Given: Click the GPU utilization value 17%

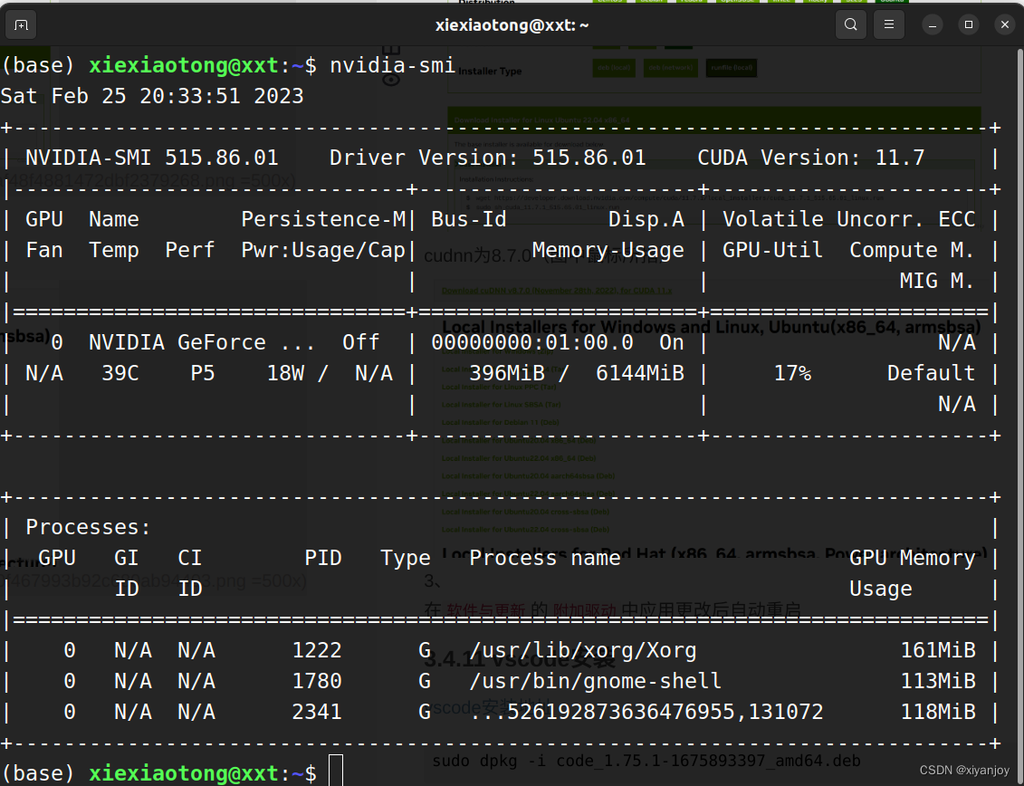Looking at the screenshot, I should (x=792, y=373).
